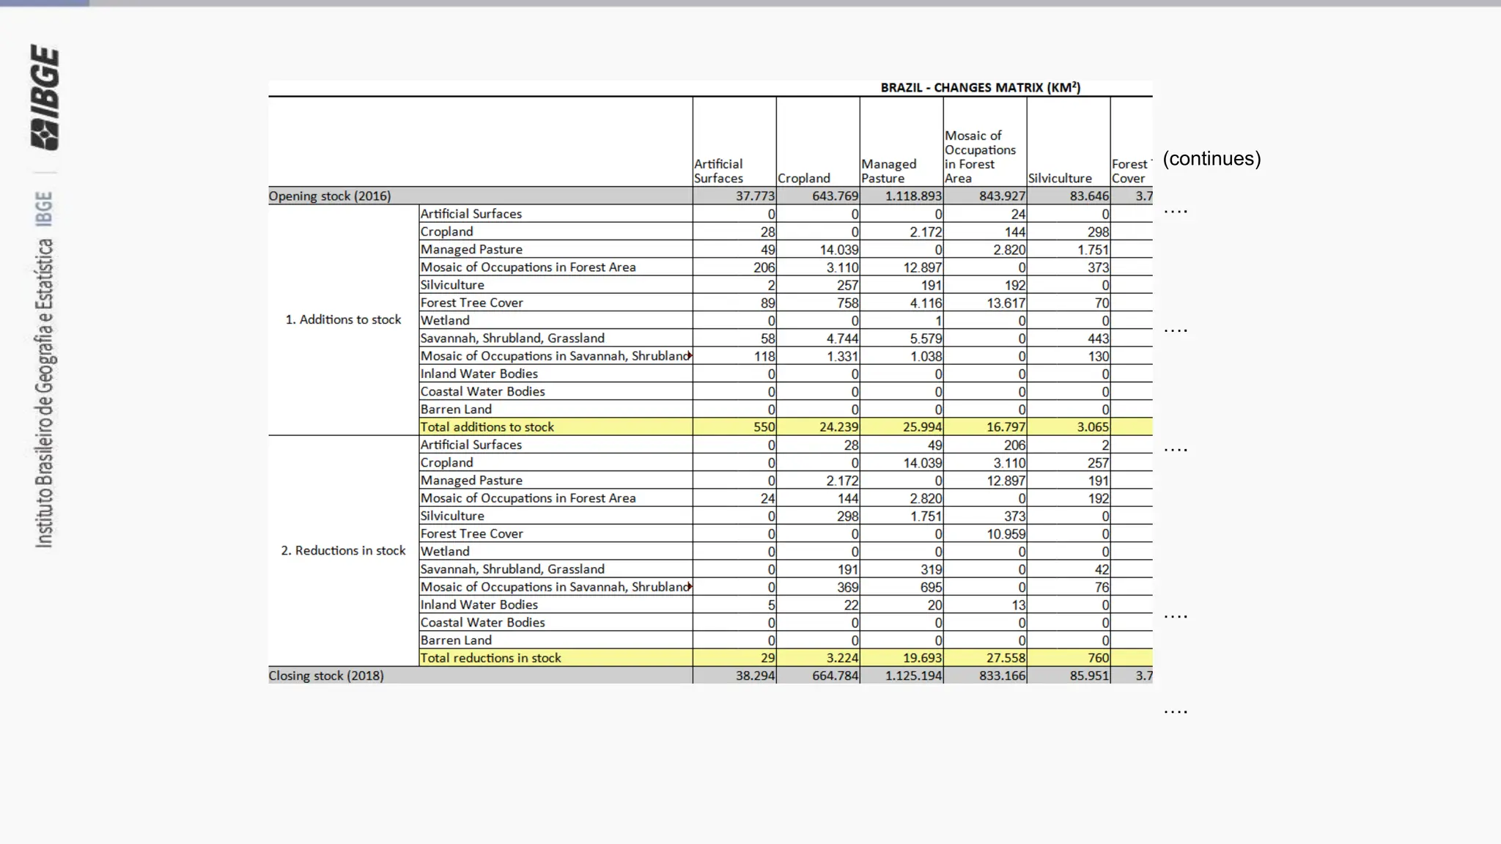Image resolution: width=1501 pixels, height=844 pixels.
Task: Click the Managed Pasture closing stock 1.125.194
Action: (x=913, y=675)
